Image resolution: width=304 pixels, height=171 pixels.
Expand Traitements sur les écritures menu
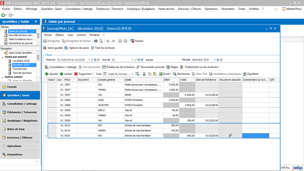tap(200, 67)
